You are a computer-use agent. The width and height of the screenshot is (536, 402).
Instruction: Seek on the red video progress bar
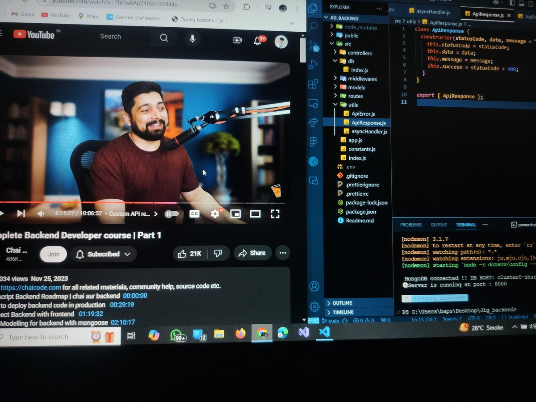[142, 203]
